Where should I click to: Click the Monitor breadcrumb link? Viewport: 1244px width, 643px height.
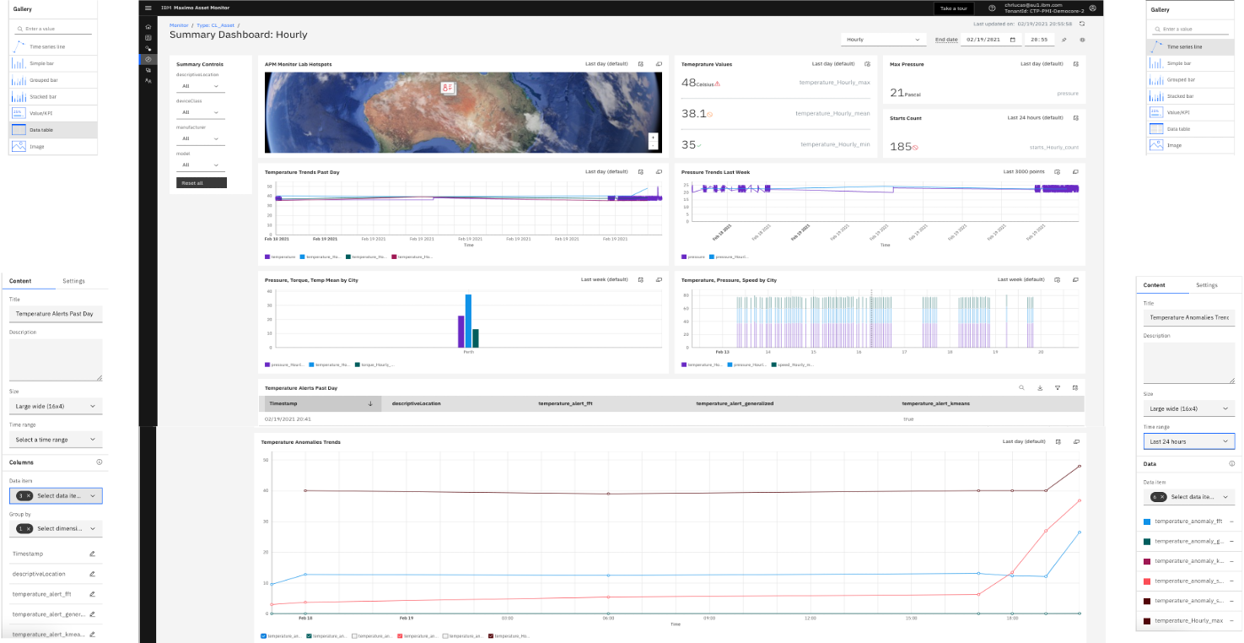179,25
